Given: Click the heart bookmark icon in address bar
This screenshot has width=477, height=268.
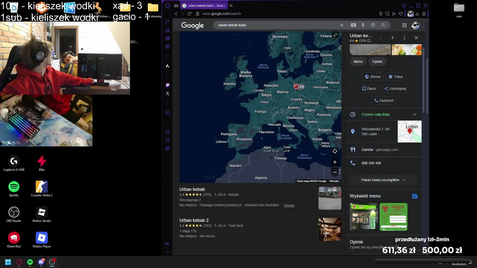Looking at the screenshot, I should (x=401, y=14).
